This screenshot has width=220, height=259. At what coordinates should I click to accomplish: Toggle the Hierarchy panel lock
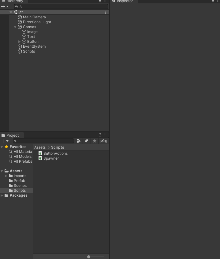click(100, 1)
